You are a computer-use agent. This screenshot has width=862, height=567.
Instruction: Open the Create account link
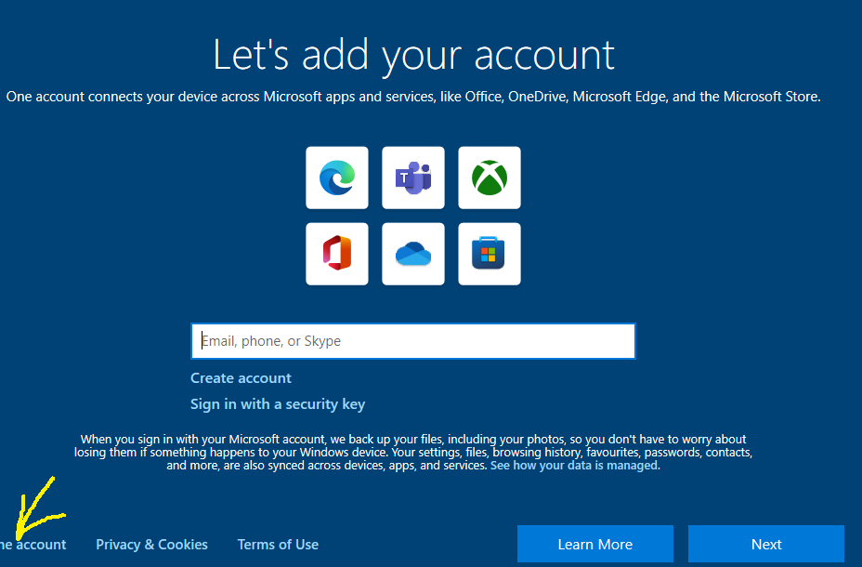point(241,378)
